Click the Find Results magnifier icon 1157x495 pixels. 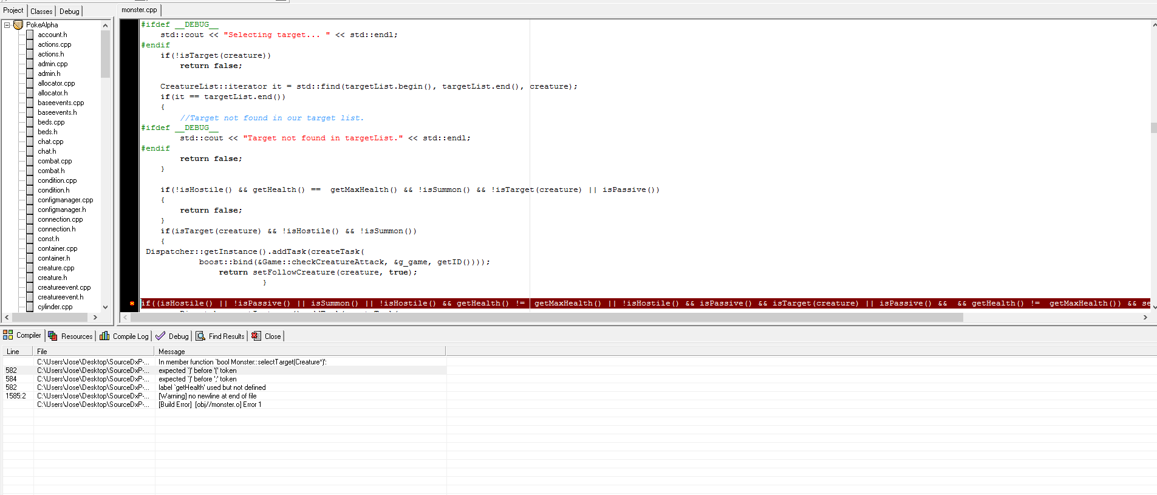tap(200, 336)
